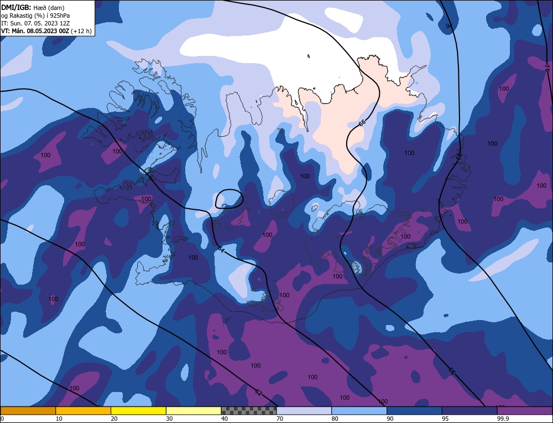Click the legend tick label '10'
The height and width of the screenshot is (423, 553).
coord(59,419)
